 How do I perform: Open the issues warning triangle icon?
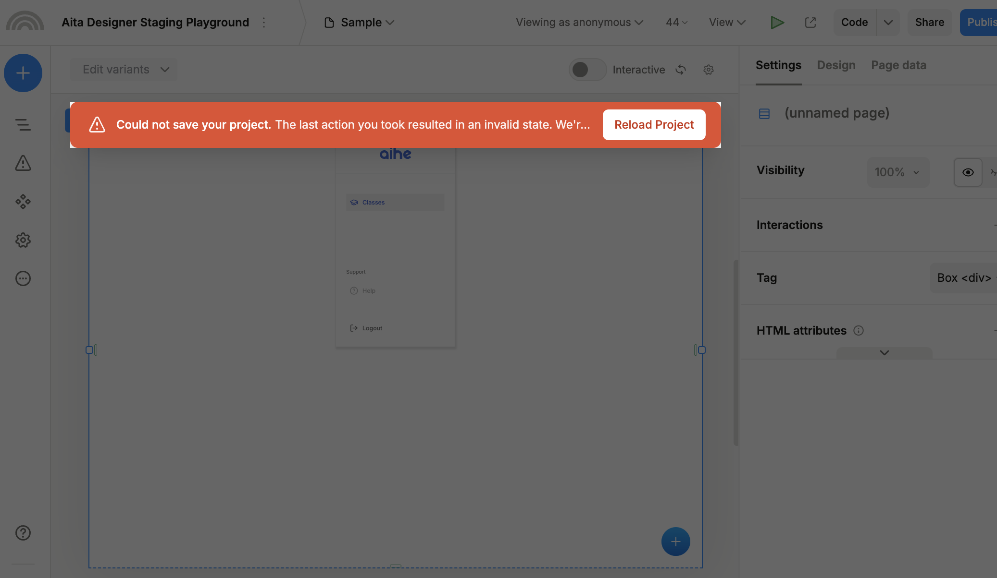(23, 163)
